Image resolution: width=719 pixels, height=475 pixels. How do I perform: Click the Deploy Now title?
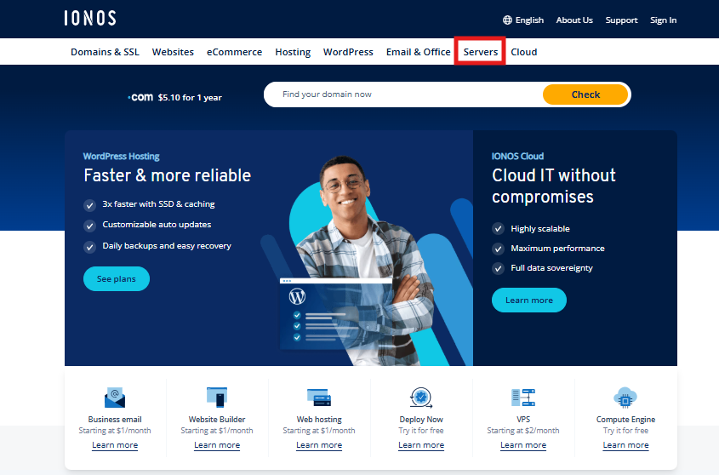(421, 420)
